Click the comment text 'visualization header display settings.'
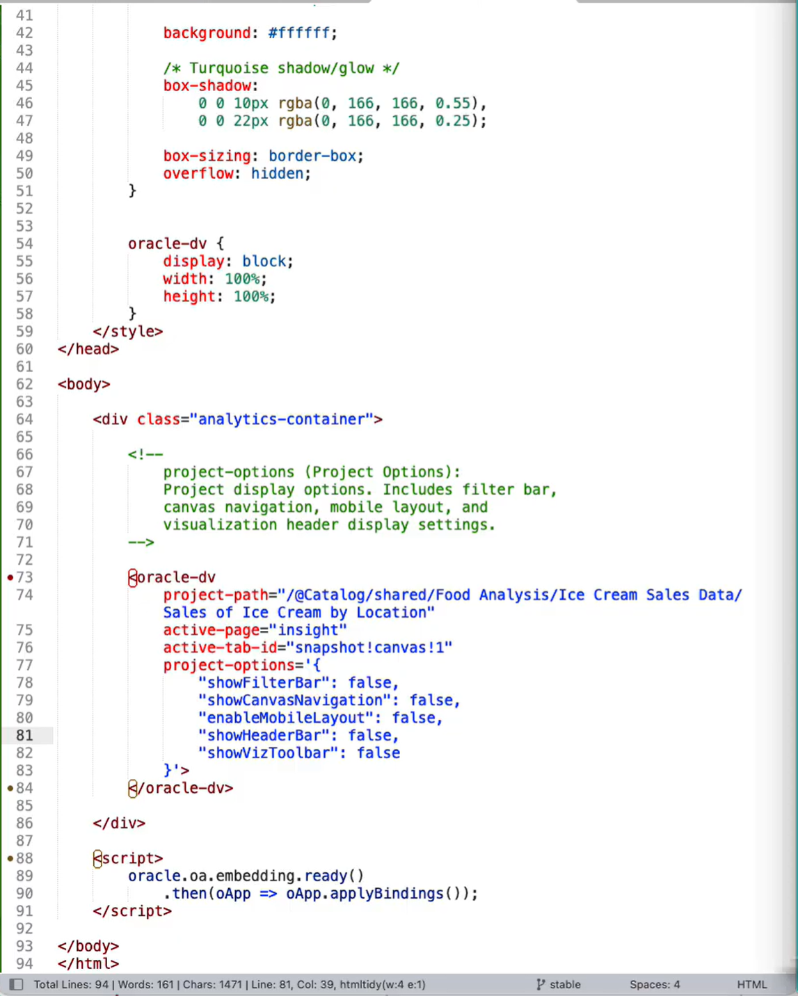 pos(329,524)
